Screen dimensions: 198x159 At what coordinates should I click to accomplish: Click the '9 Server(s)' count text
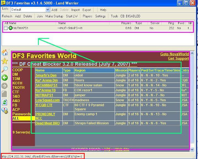tap(21, 132)
